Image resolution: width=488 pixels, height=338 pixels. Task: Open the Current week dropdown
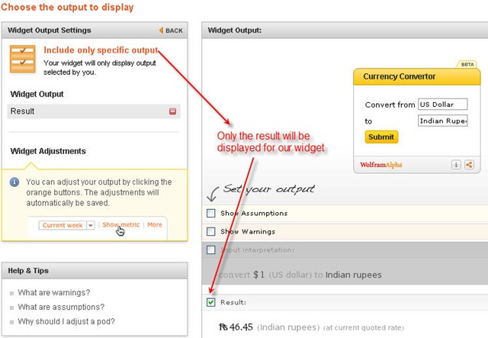pos(66,225)
